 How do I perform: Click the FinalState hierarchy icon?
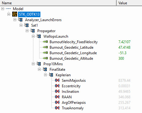[x=45, y=69]
